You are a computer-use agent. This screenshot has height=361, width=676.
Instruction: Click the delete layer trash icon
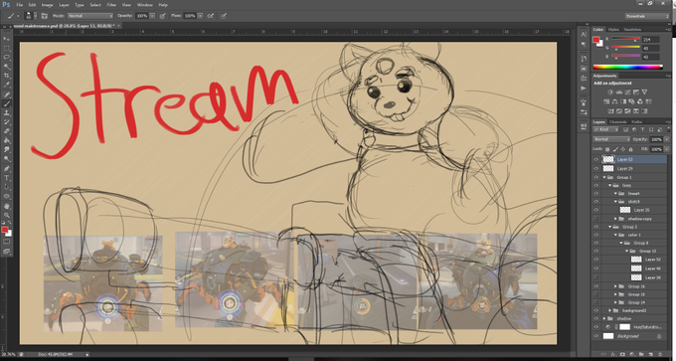pyautogui.click(x=660, y=354)
